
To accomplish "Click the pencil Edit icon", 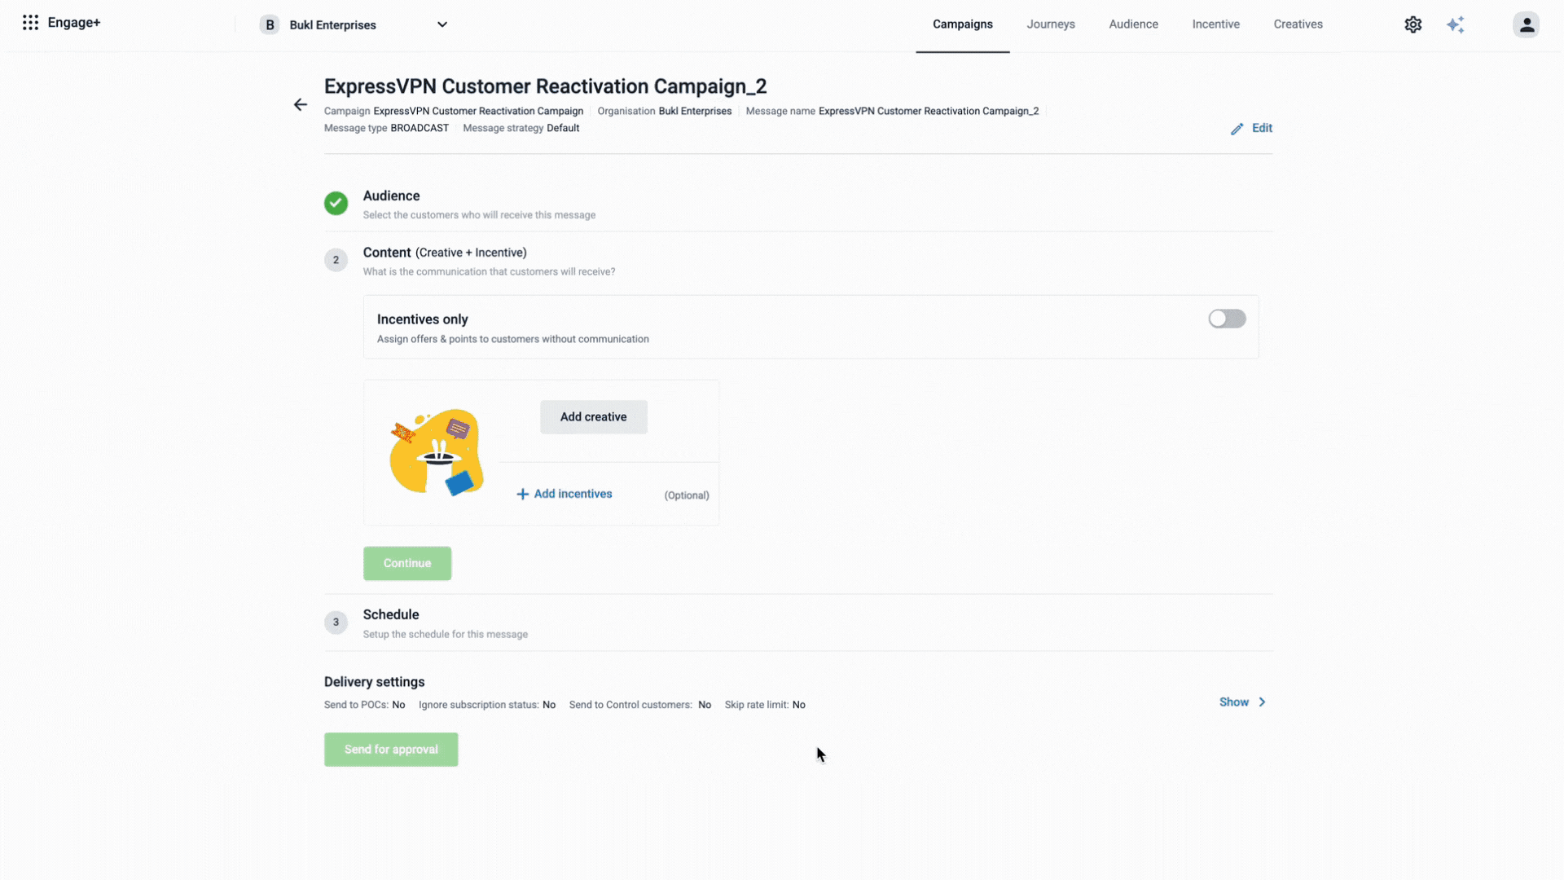I will (1237, 129).
